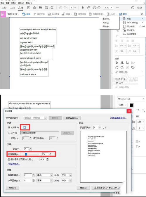Click the zoom out minus icon
The image size is (146, 197).
point(95,8)
